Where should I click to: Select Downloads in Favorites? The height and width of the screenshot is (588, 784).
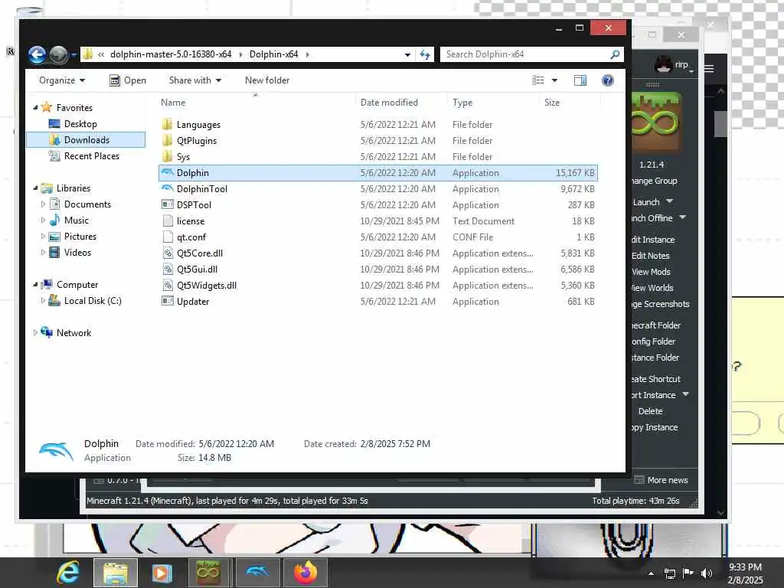pos(86,140)
